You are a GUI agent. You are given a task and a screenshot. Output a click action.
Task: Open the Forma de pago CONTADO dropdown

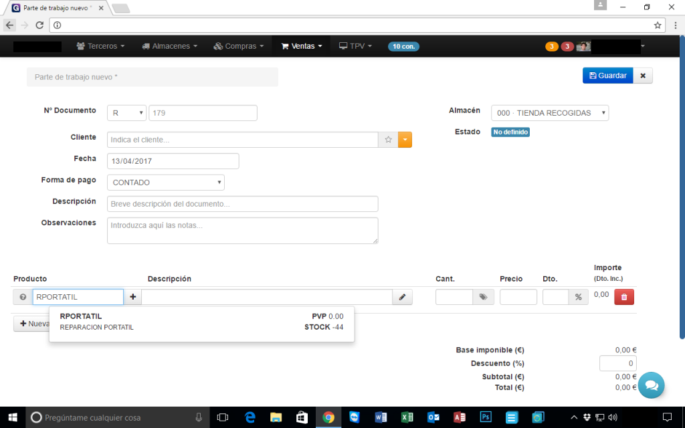coord(166,183)
